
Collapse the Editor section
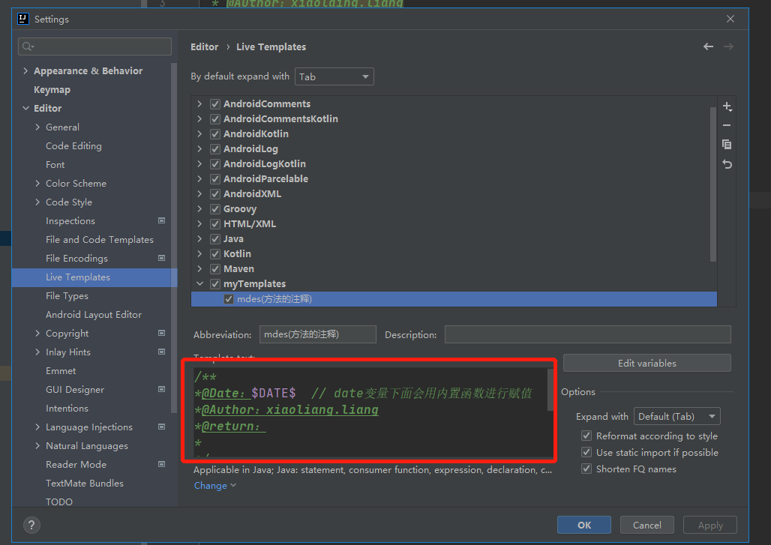[25, 108]
